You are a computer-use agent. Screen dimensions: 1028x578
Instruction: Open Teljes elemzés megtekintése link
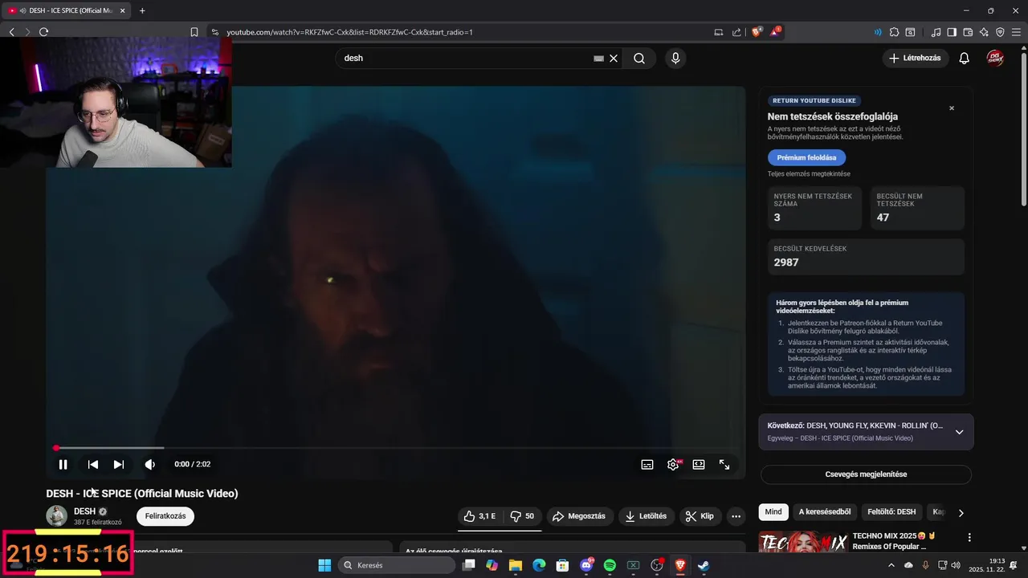(x=809, y=174)
